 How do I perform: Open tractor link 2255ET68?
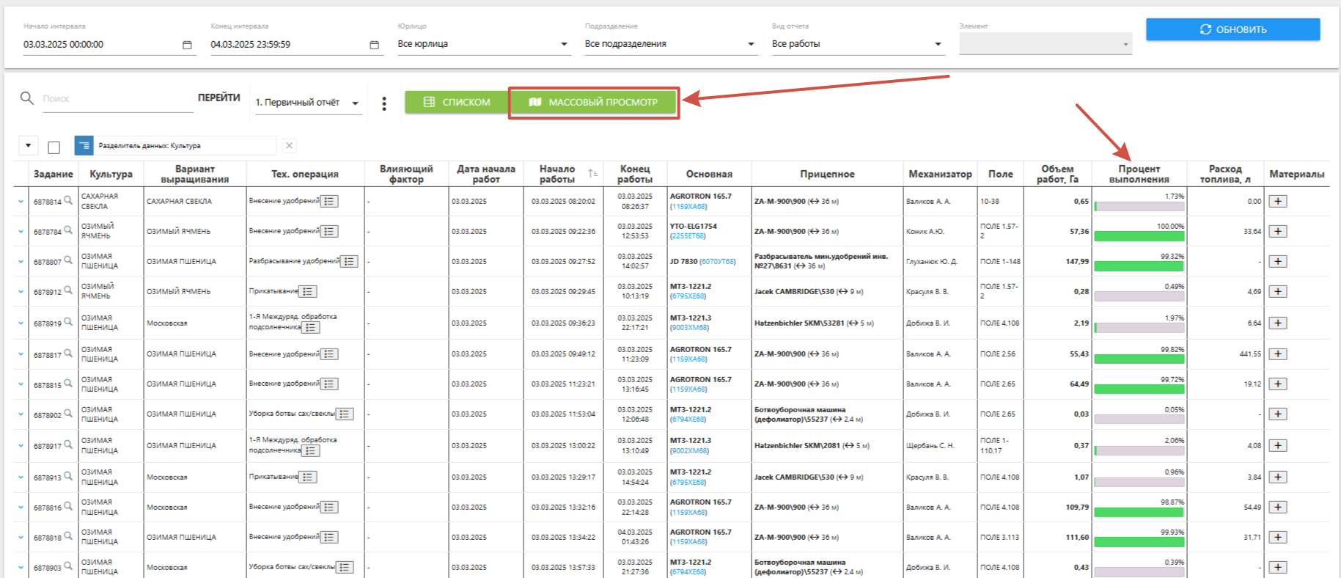coord(688,236)
